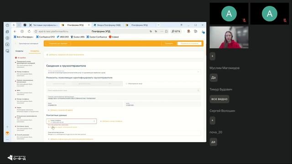Open the phone number field's three-dot menu
292x164 pixels.
coord(94,121)
